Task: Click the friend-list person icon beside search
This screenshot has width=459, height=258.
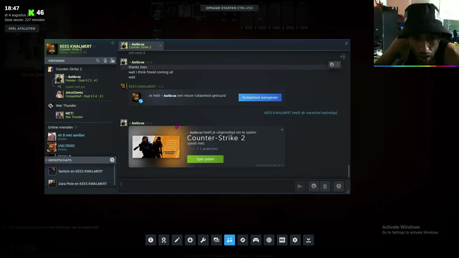Action: [x=105, y=61]
